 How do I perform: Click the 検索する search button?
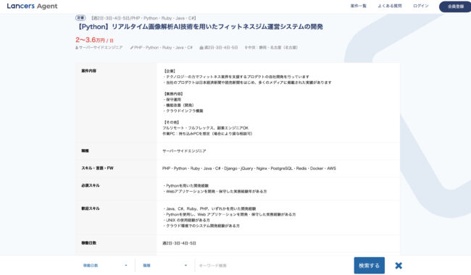(369, 266)
